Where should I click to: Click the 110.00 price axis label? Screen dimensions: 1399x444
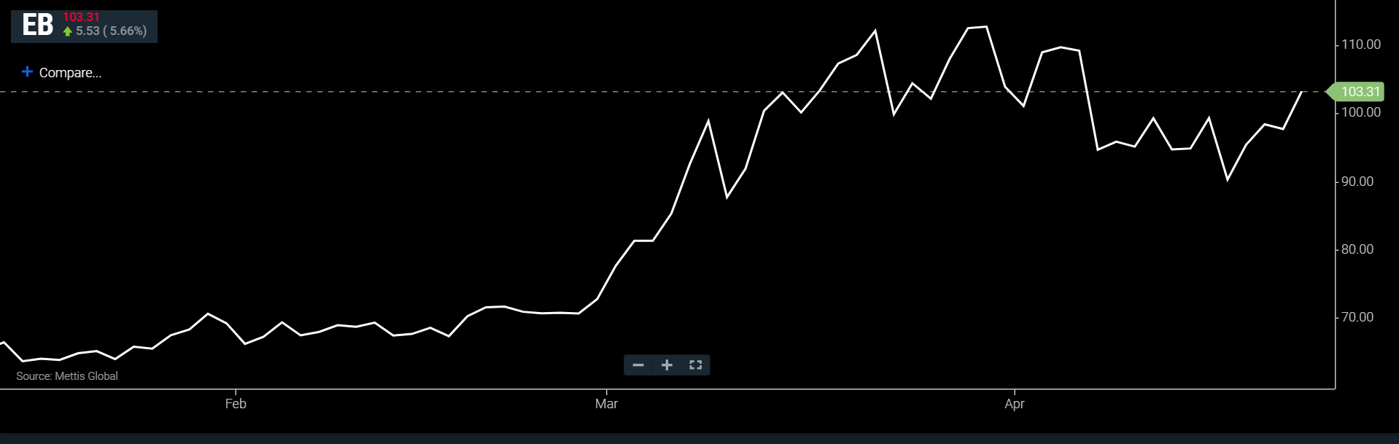click(x=1360, y=44)
